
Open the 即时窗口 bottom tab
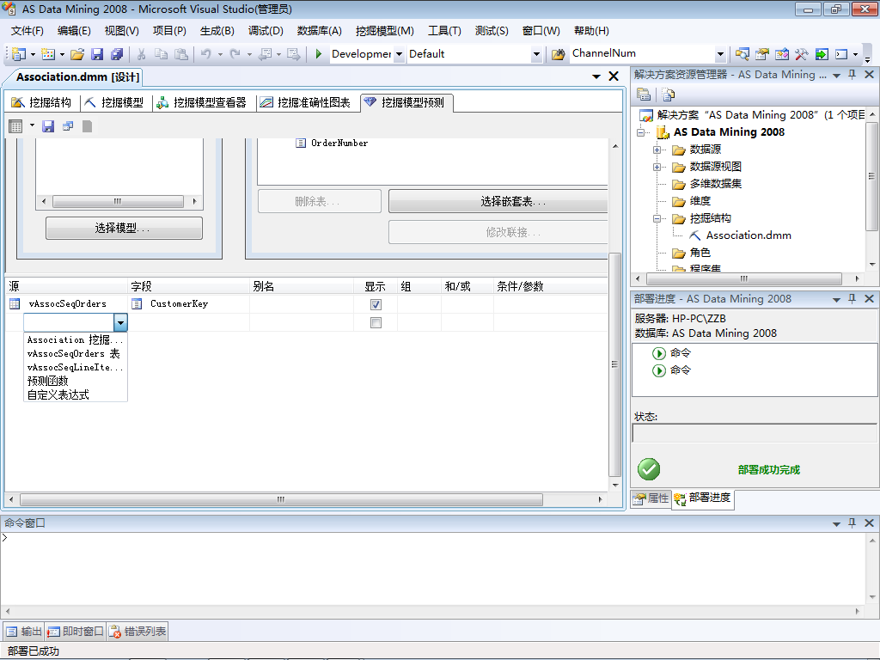click(x=76, y=632)
